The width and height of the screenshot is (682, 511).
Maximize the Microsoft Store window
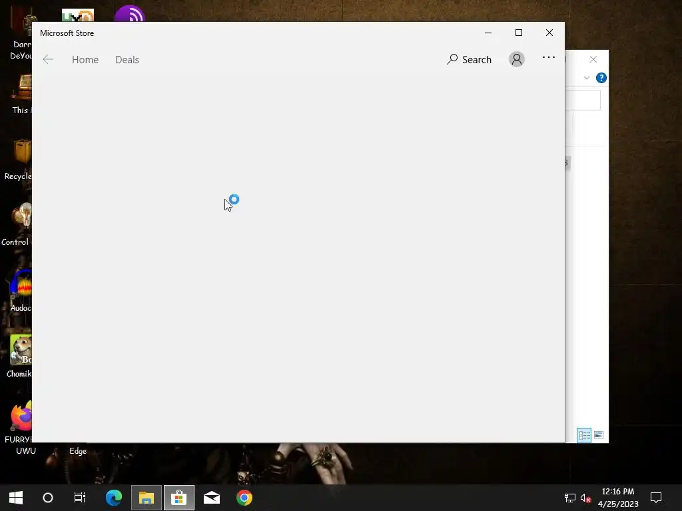[519, 33]
